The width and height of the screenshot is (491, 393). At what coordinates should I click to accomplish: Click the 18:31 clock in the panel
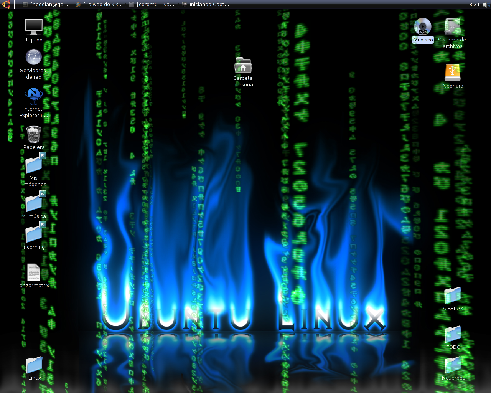pos(473,4)
